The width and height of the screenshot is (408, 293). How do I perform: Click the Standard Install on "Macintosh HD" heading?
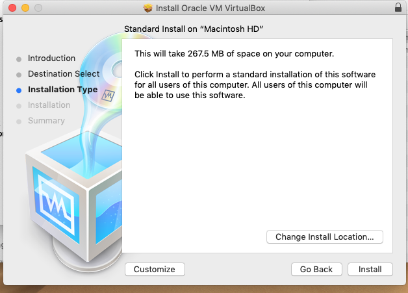tap(194, 29)
